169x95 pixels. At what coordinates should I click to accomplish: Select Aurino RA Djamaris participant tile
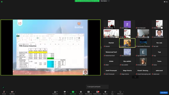(x=159, y=34)
